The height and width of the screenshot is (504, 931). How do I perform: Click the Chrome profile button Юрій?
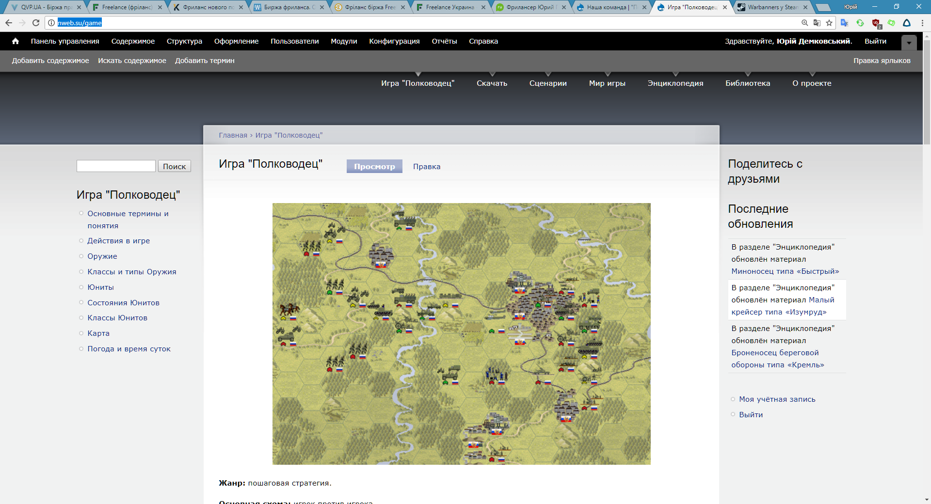851,7
